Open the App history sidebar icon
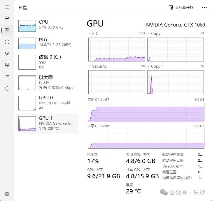212x201 pixels. (x=7, y=42)
